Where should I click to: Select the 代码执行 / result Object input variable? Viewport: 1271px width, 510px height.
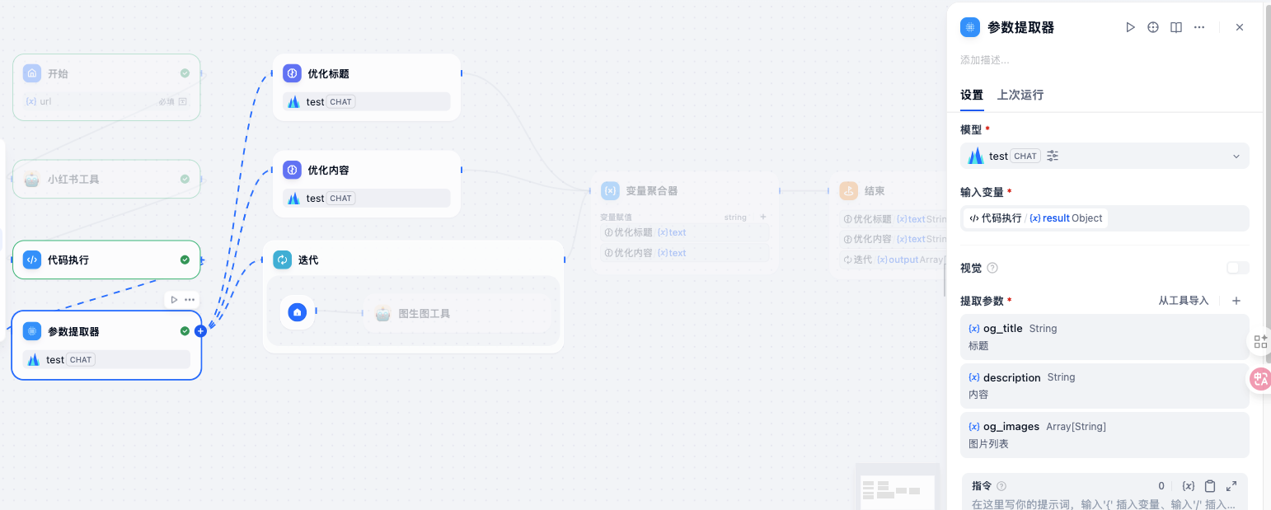[x=1035, y=218]
